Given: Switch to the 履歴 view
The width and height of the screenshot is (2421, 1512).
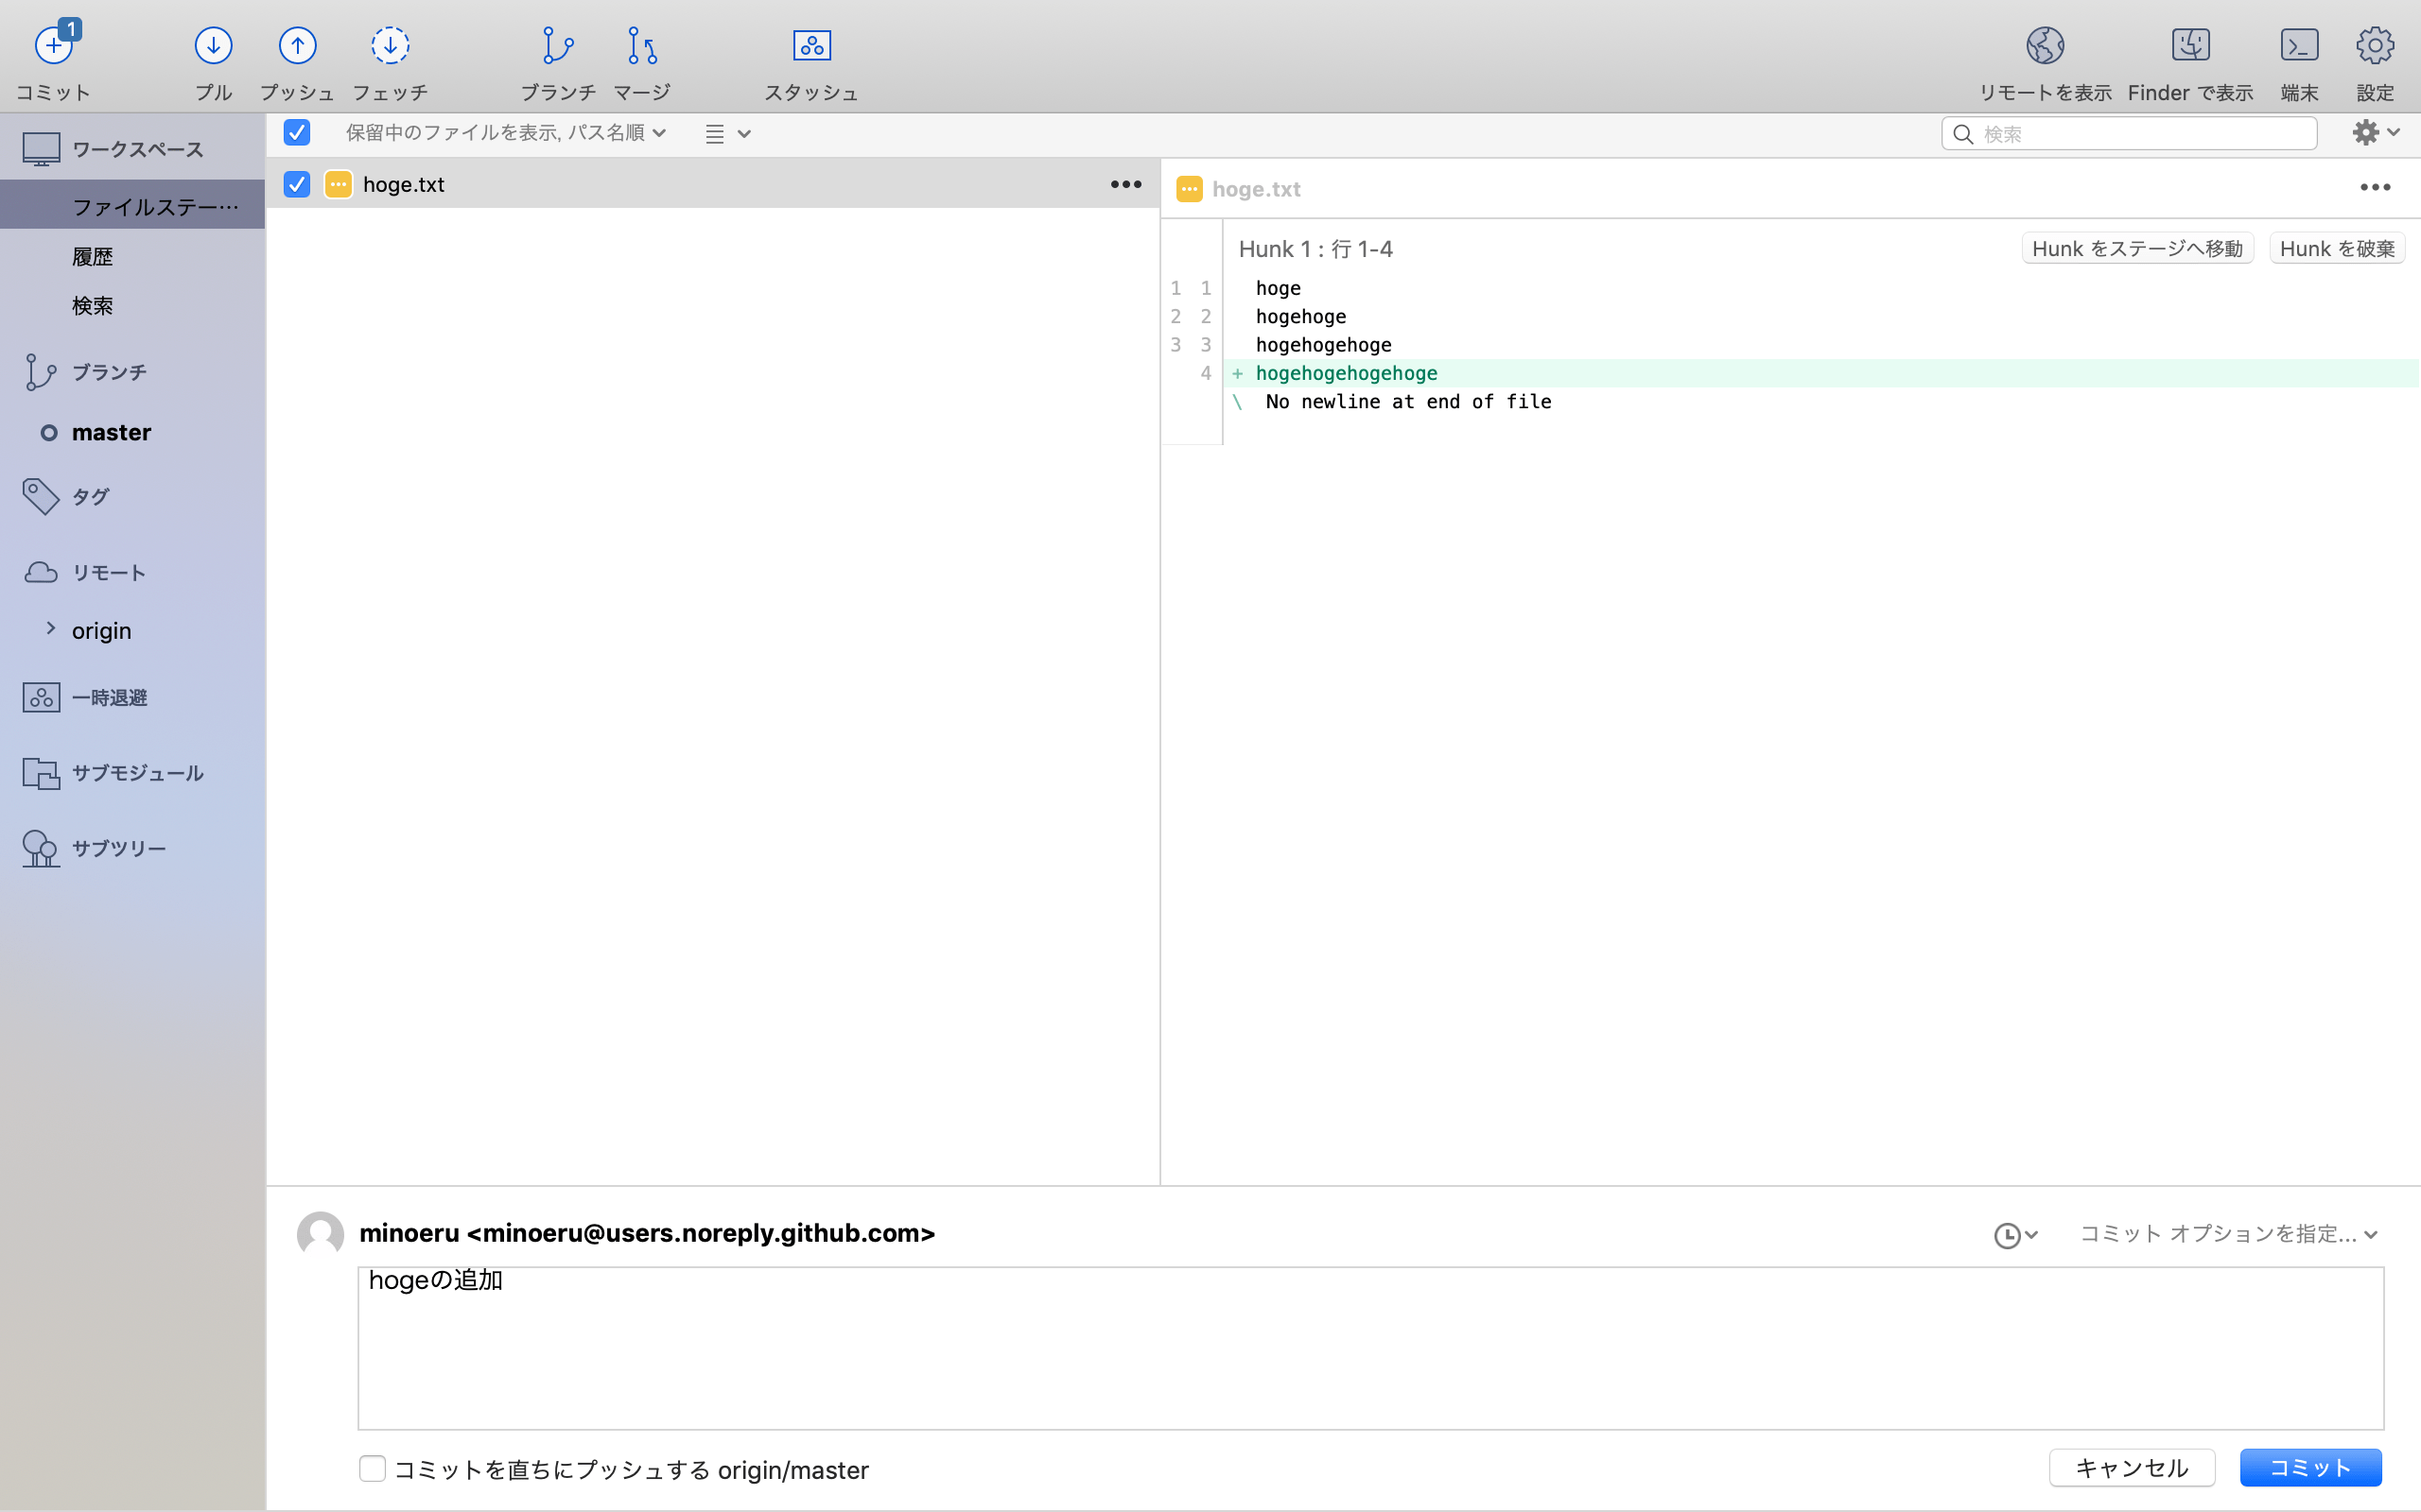Looking at the screenshot, I should point(93,256).
